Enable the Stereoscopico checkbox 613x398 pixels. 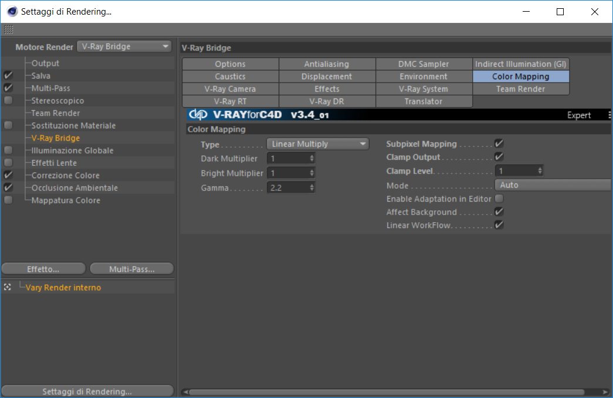coord(8,100)
